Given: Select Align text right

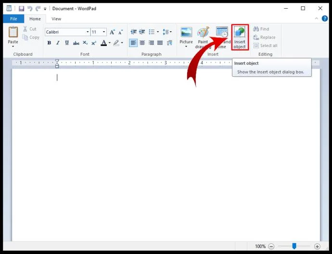Looking at the screenshot, I should 151,43.
